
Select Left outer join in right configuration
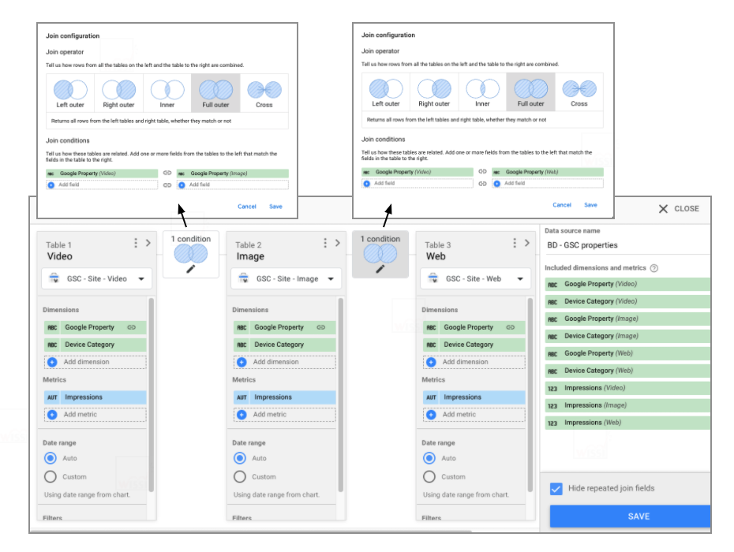[x=386, y=92]
